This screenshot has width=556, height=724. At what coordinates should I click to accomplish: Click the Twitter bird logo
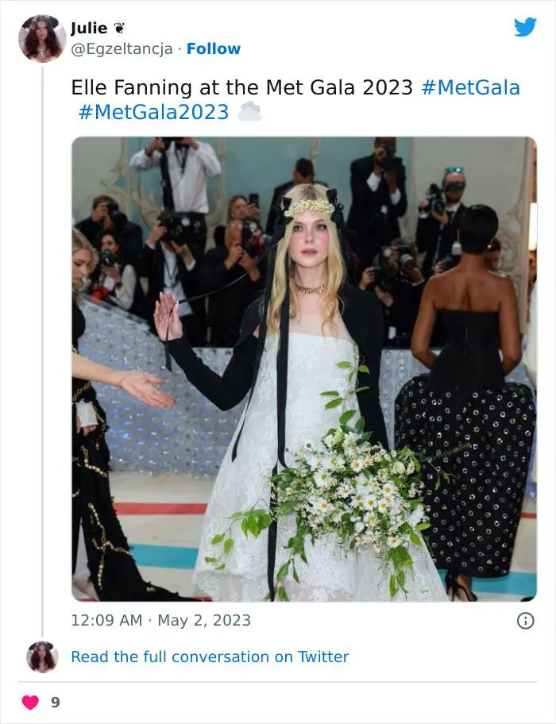(x=525, y=27)
